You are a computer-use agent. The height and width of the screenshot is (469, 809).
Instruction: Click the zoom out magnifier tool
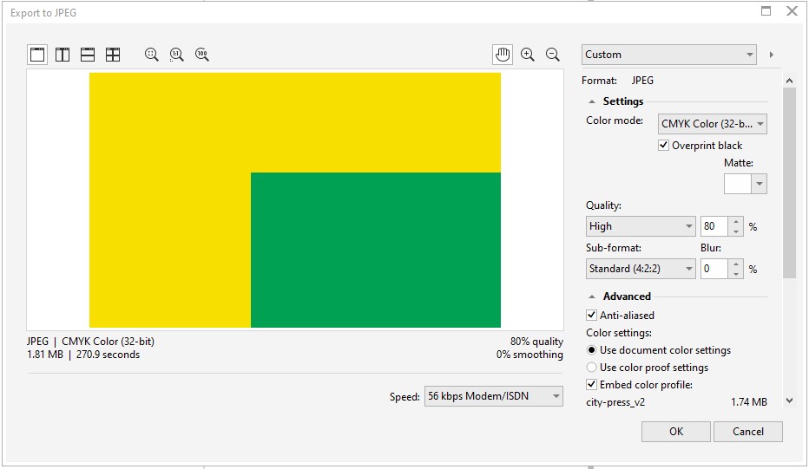point(553,55)
